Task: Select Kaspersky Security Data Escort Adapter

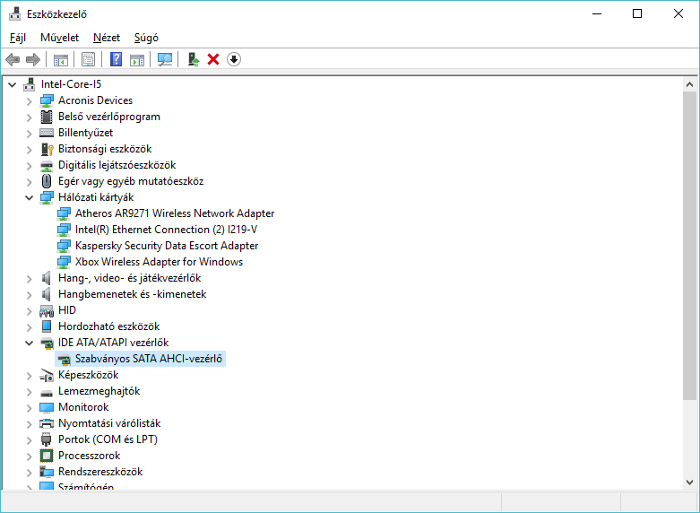Action: pos(167,246)
